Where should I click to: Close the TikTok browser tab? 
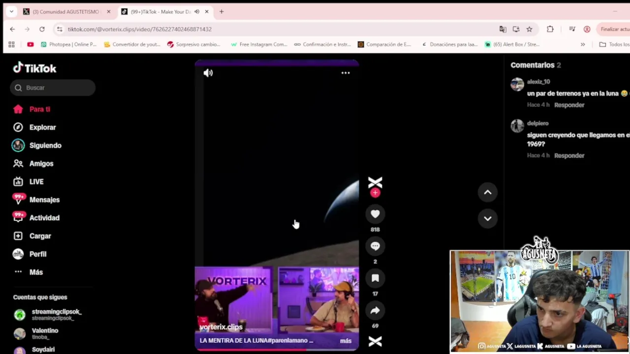click(x=207, y=12)
